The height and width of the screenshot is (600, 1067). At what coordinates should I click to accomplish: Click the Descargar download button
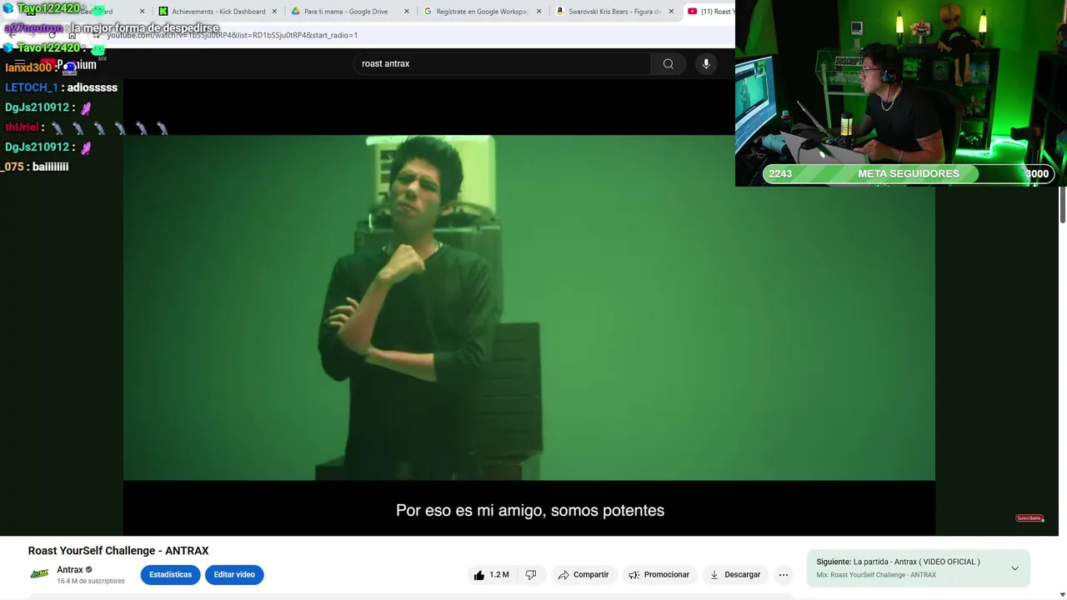coord(735,575)
